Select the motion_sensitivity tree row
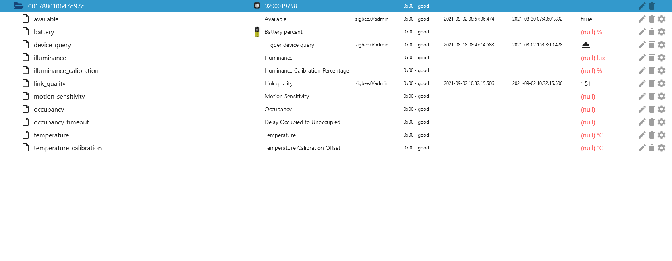This screenshot has width=672, height=261. tap(336, 96)
